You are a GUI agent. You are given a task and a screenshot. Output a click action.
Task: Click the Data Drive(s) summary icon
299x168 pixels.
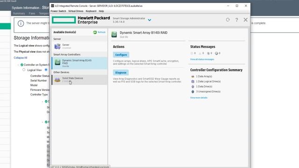point(192,86)
